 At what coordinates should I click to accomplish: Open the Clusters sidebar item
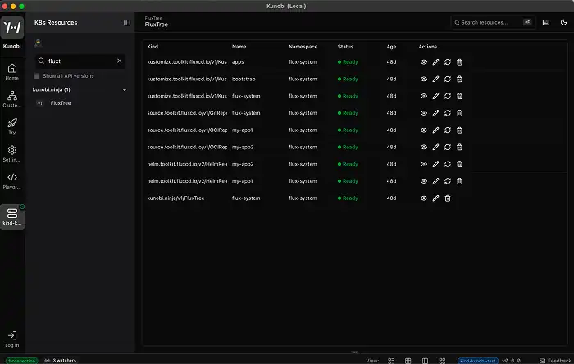[12, 99]
